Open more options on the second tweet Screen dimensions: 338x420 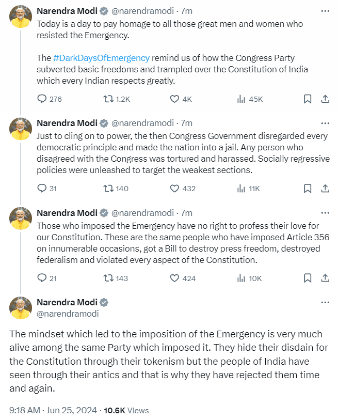point(325,123)
